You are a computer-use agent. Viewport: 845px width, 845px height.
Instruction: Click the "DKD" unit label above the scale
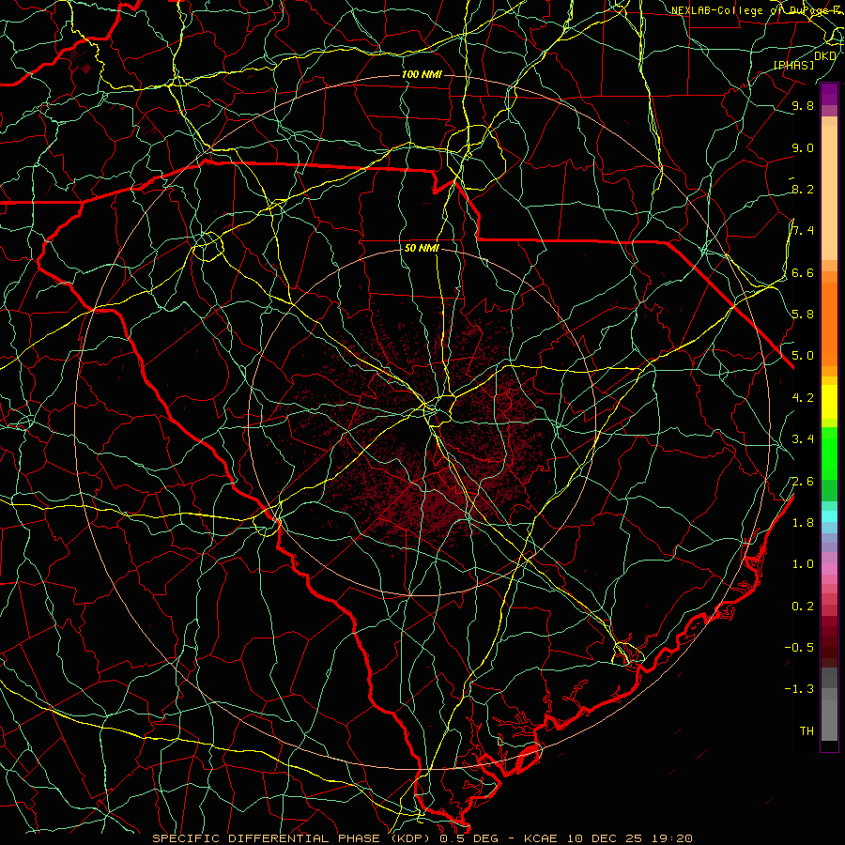coord(825,55)
